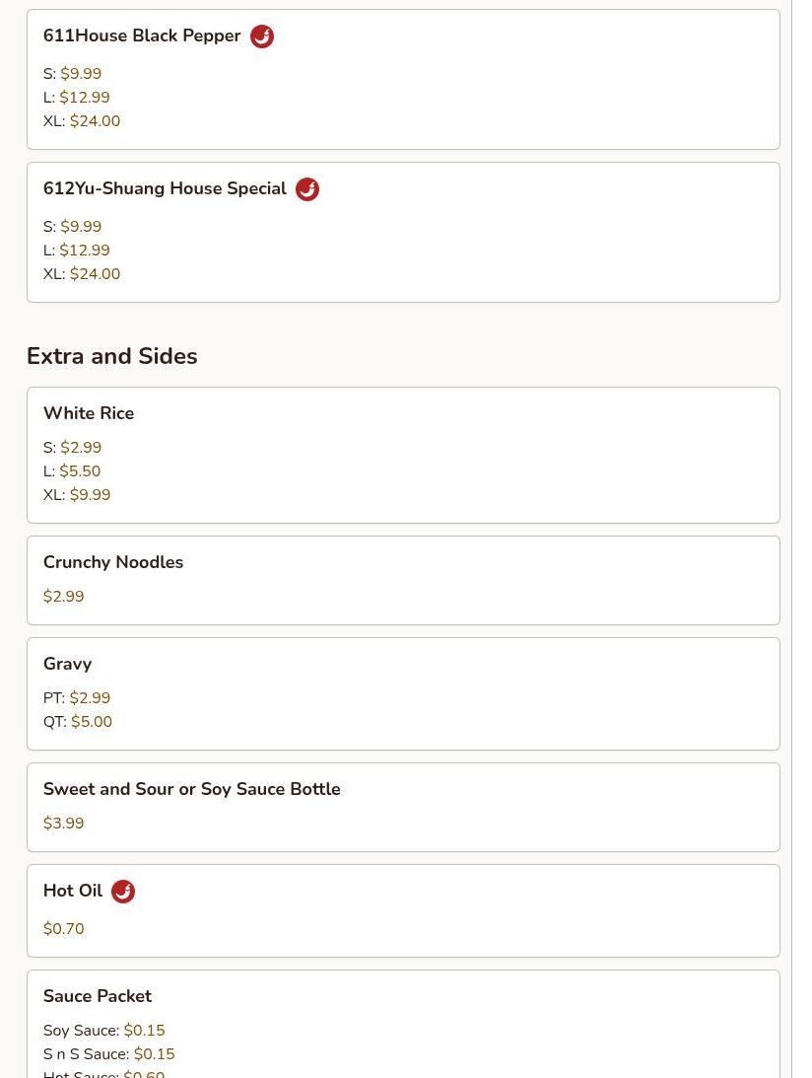Choose White Rice L $5.50 price
Viewport: 812px width, 1078px height.
point(72,470)
